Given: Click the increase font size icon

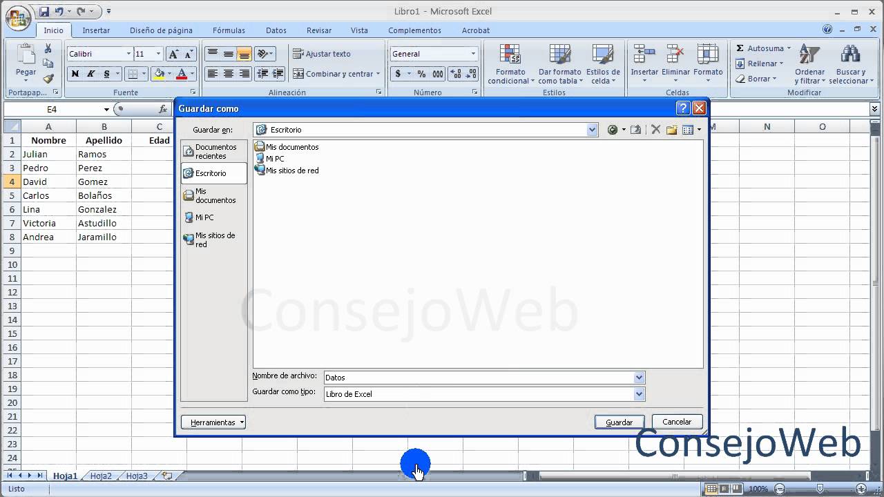Looking at the screenshot, I should (x=173, y=54).
